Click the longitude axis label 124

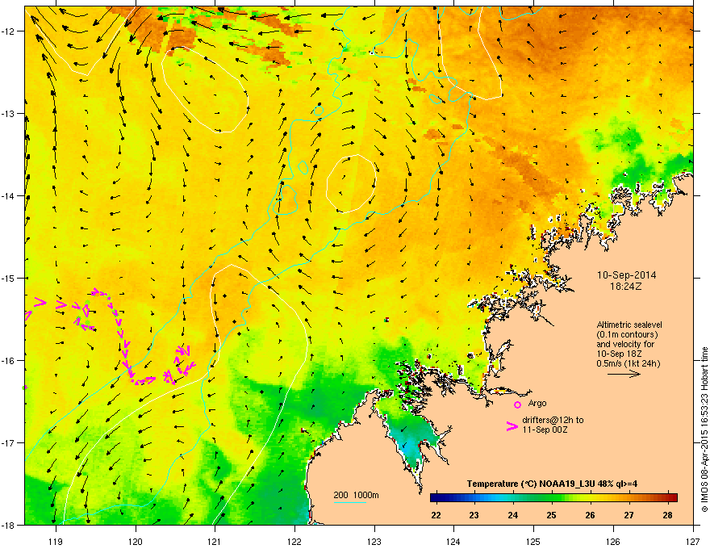click(x=454, y=541)
